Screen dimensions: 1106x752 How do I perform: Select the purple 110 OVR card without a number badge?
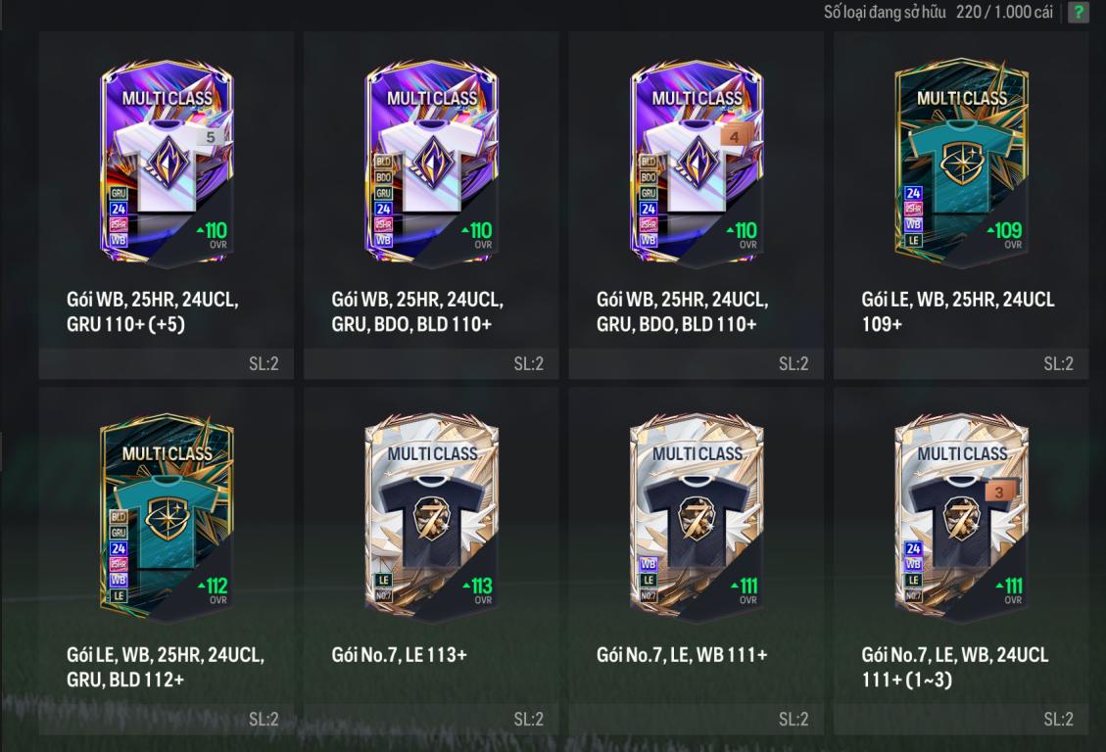coord(432,163)
